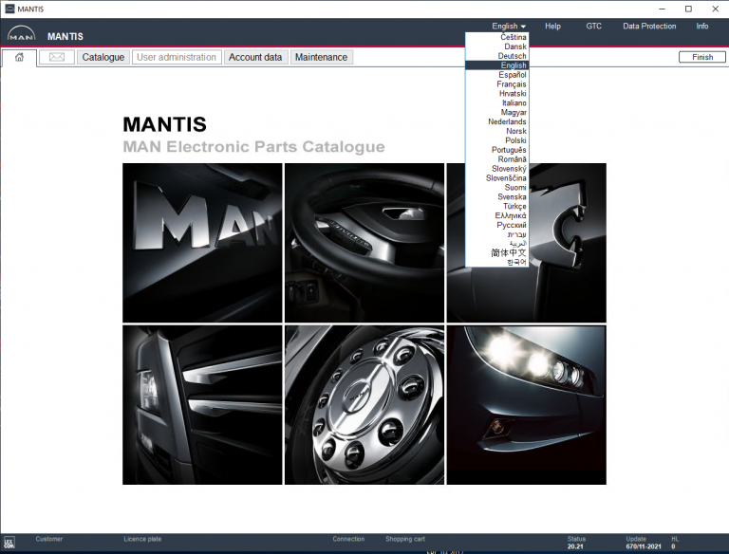
Task: Select Dansk language option
Action: coord(497,46)
